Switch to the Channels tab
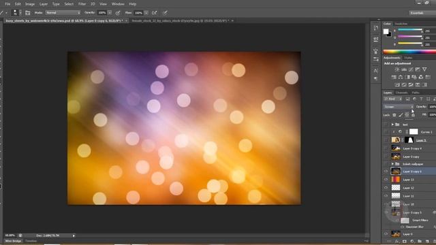436x245 pixels. click(401, 93)
